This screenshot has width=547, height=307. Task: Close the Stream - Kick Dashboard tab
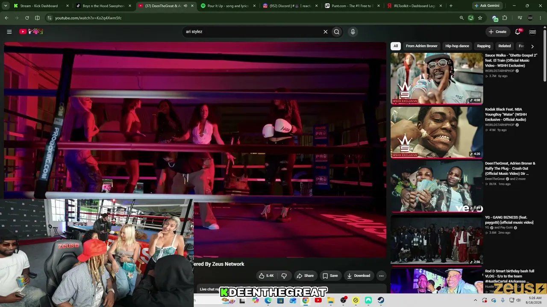pyautogui.click(x=67, y=6)
